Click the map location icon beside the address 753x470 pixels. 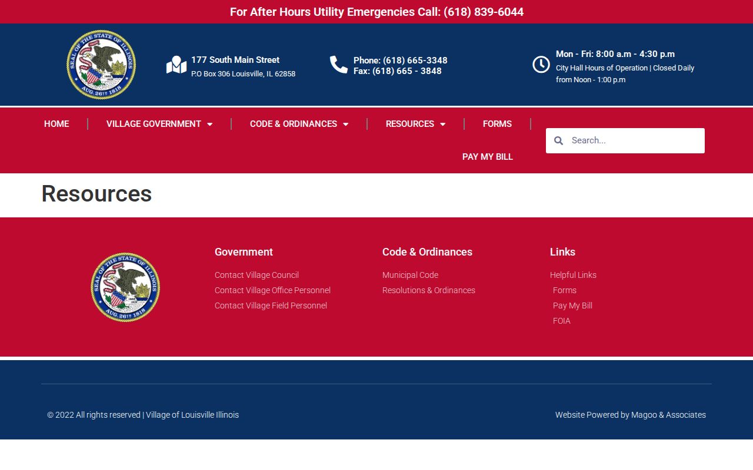[x=176, y=65]
